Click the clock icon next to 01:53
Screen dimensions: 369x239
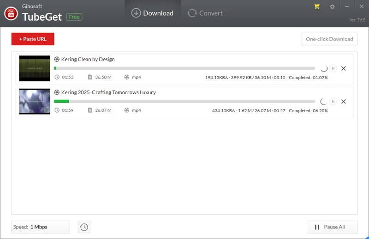click(x=57, y=77)
